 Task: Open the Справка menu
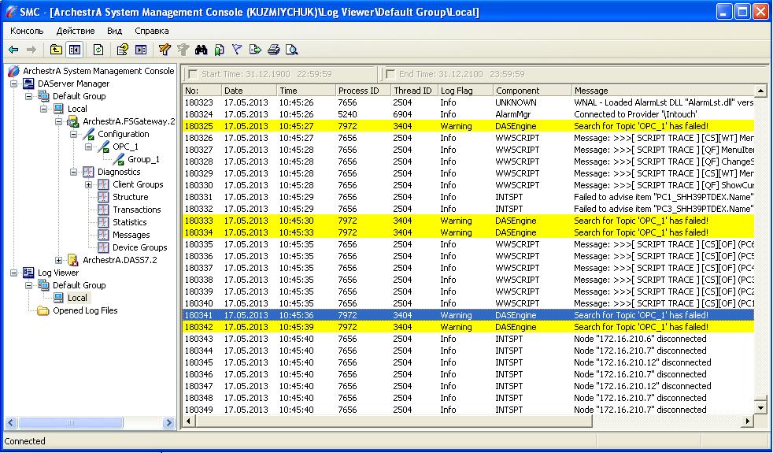click(151, 31)
